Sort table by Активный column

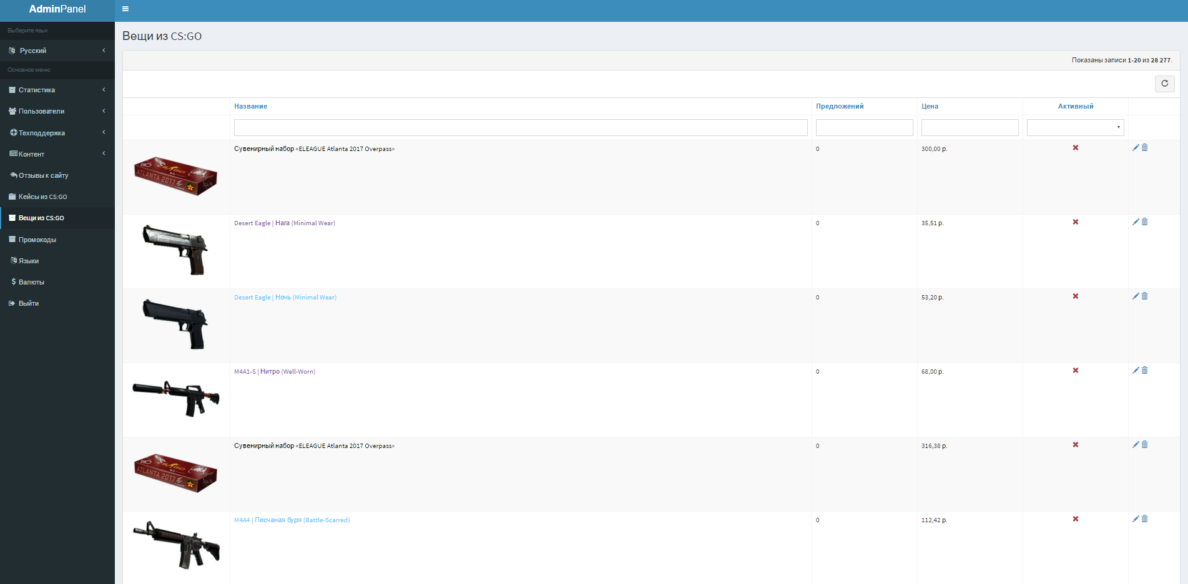[1076, 106]
